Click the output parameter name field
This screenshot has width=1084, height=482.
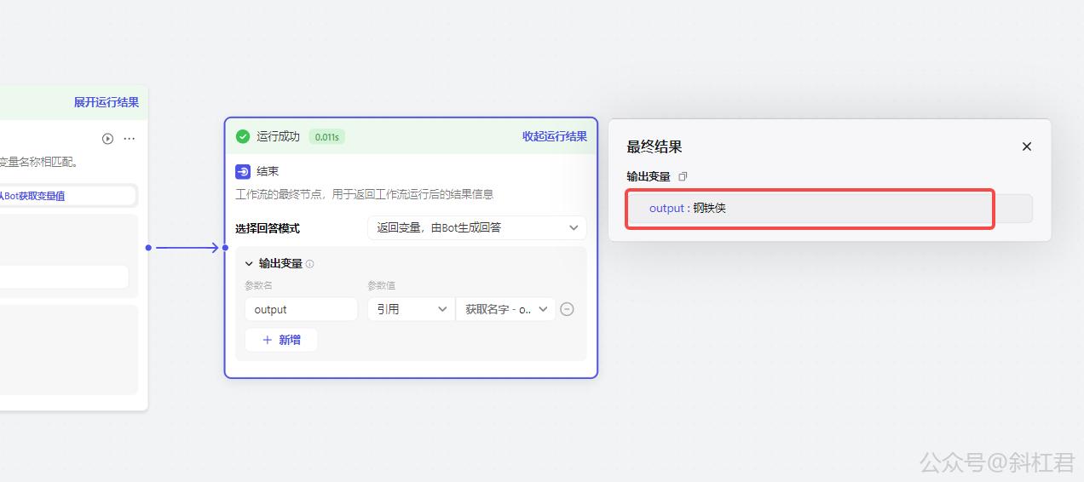point(301,309)
